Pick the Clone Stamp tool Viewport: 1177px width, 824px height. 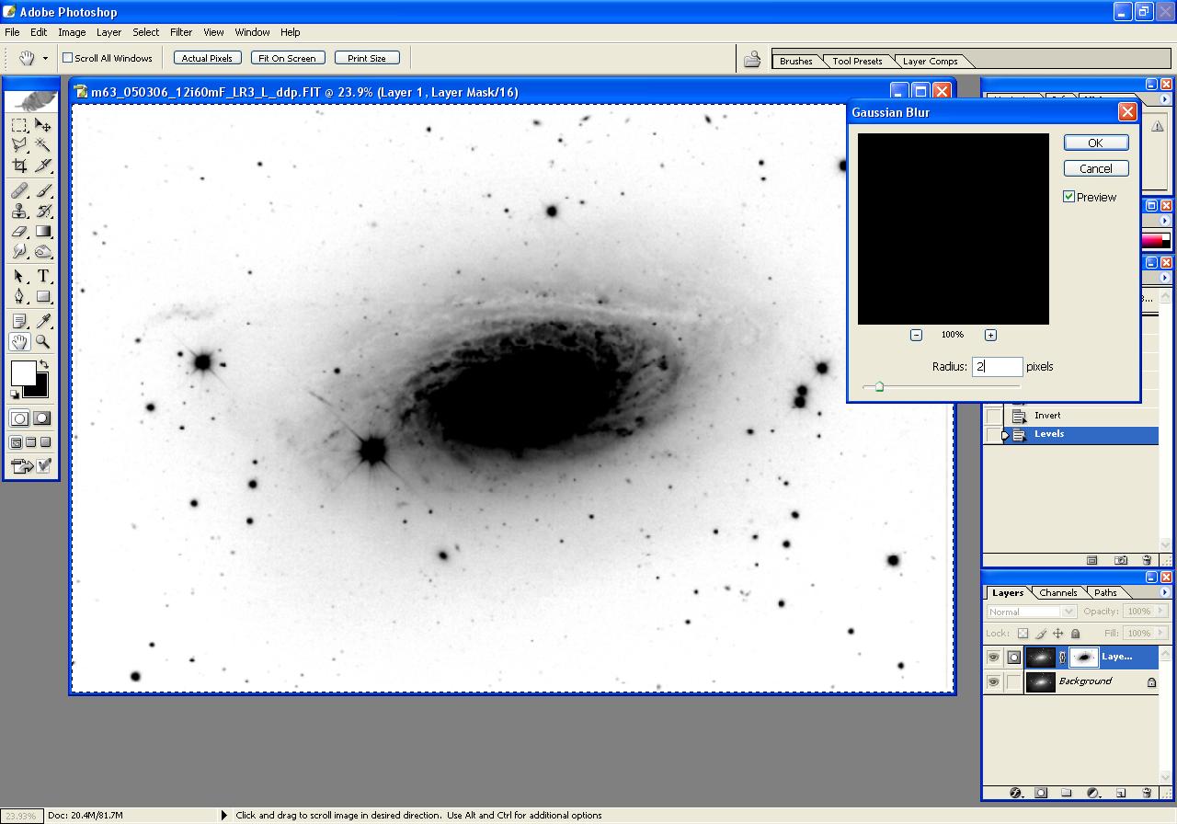[19, 211]
